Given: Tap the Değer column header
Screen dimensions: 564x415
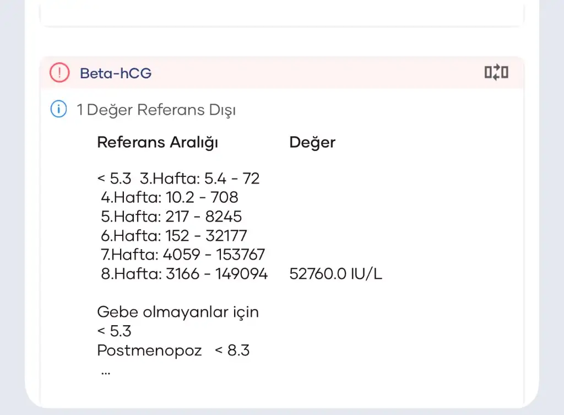Looking at the screenshot, I should pos(312,142).
